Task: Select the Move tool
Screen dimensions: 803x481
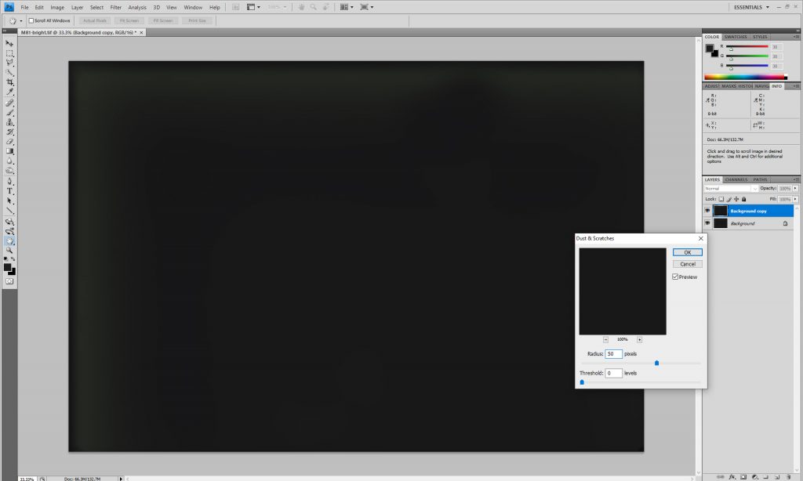Action: click(9, 44)
